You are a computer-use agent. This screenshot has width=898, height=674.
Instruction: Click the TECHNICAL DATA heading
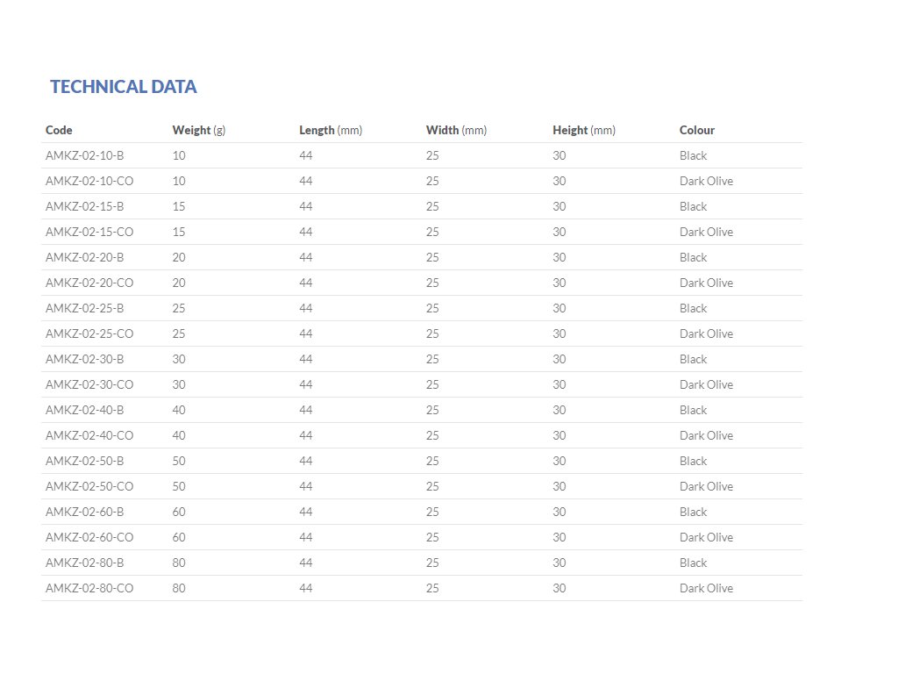point(123,86)
